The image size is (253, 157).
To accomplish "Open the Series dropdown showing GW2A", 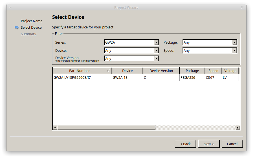I will (131, 42).
